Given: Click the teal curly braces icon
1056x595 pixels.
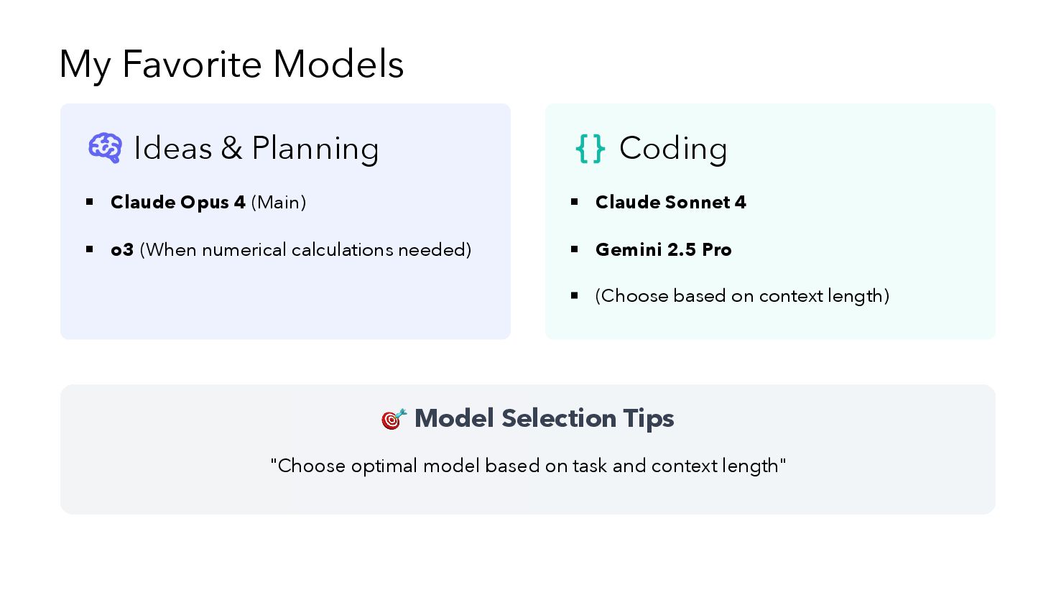Looking at the screenshot, I should click(x=590, y=149).
